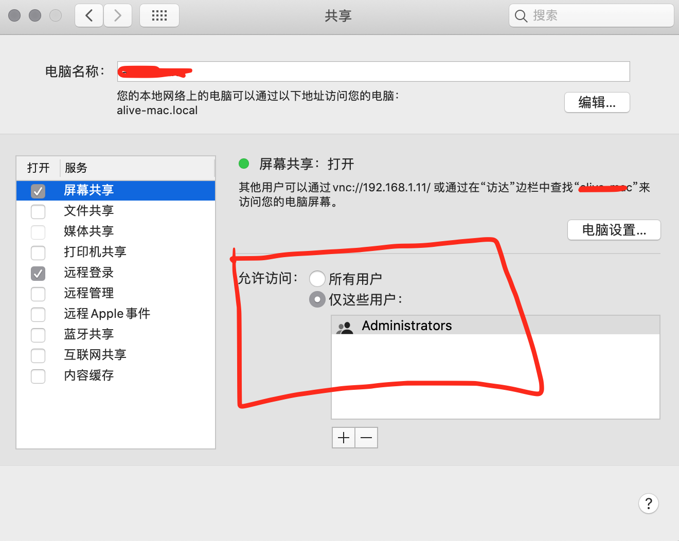This screenshot has height=541, width=679.
Task: Select the 所有用户 radio button
Action: coord(317,278)
